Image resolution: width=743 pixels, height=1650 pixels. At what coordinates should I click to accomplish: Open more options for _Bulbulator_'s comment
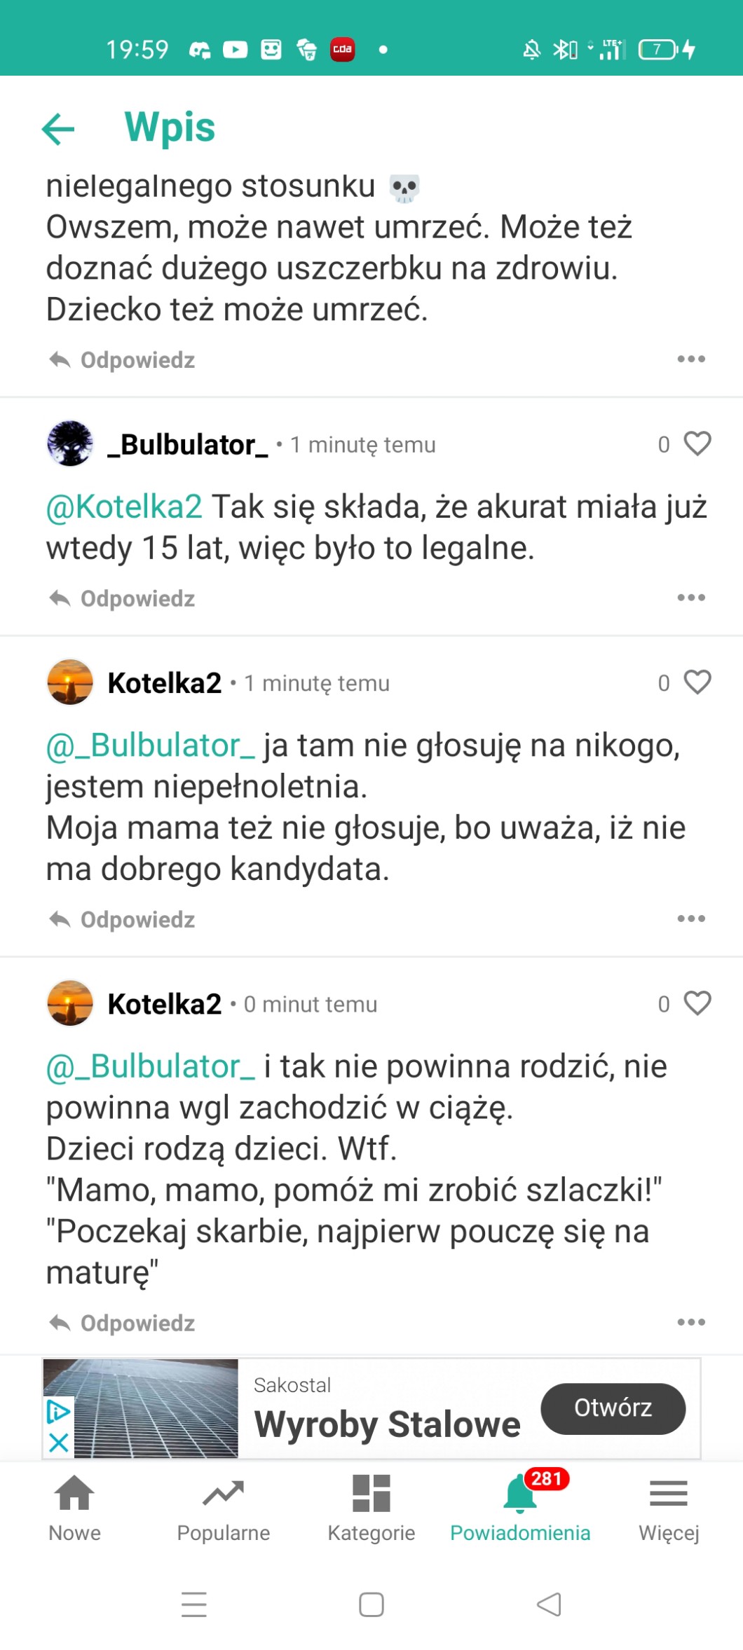click(691, 598)
